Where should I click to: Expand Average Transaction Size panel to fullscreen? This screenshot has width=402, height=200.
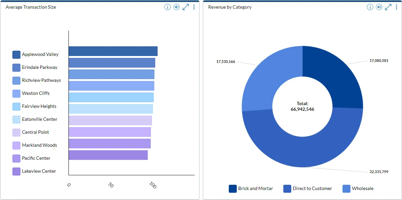[186, 7]
